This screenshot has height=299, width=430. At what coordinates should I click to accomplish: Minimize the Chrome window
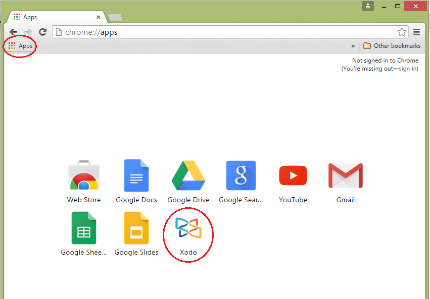384,6
